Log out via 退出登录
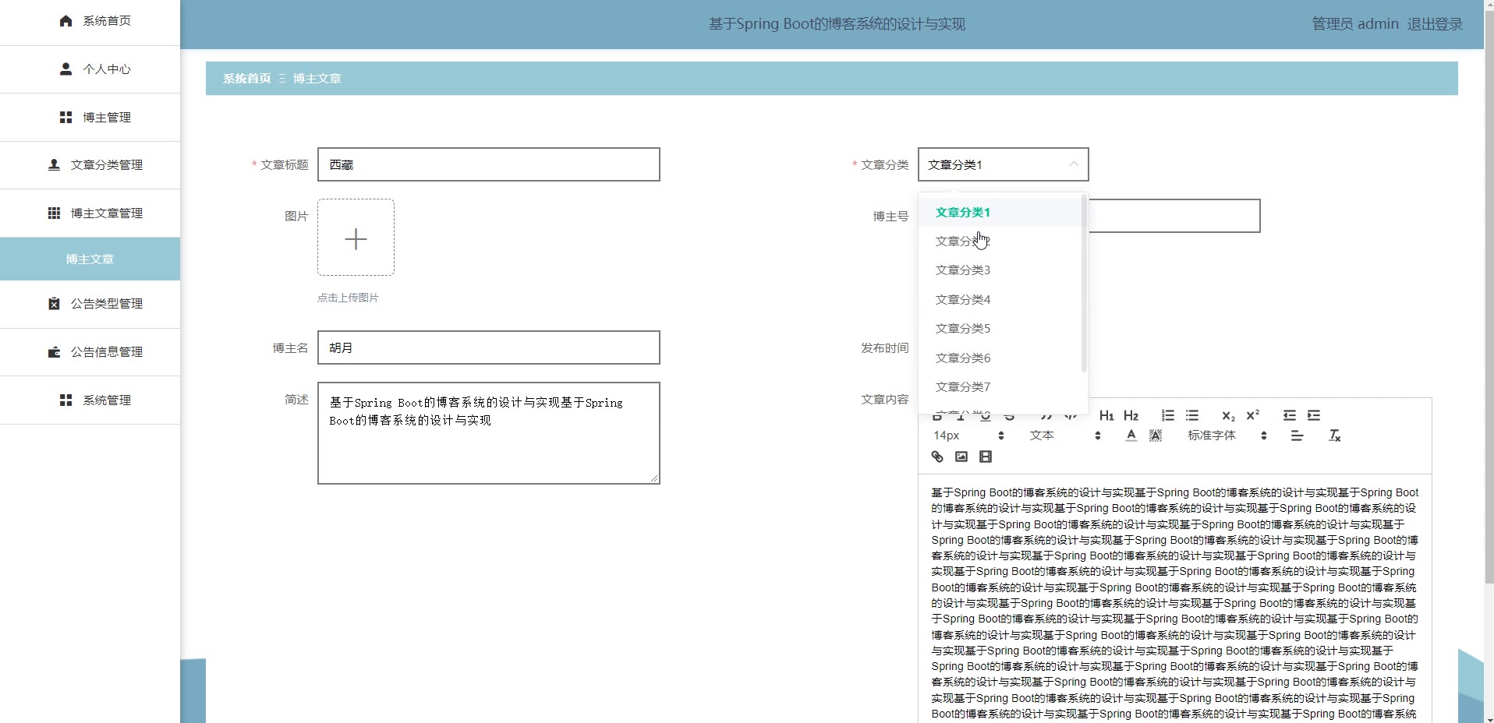The height and width of the screenshot is (723, 1494). point(1435,24)
